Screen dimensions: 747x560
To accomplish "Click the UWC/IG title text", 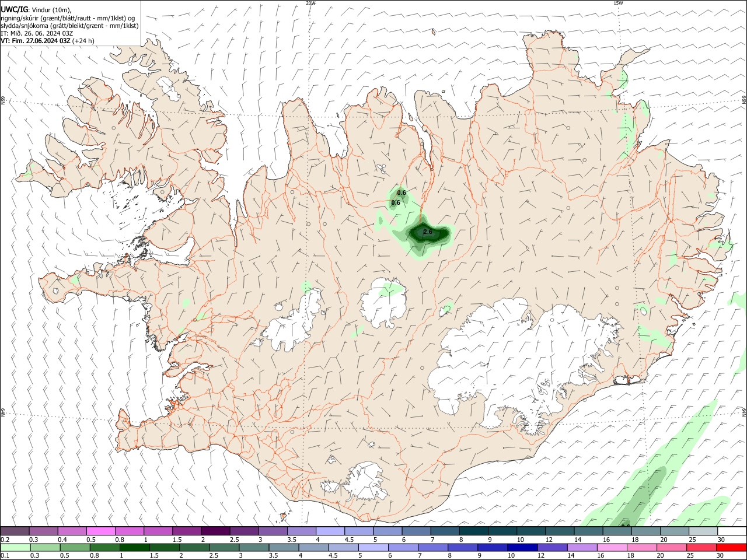I will (x=15, y=9).
